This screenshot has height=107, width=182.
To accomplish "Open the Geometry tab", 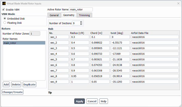I will point(69,15).
